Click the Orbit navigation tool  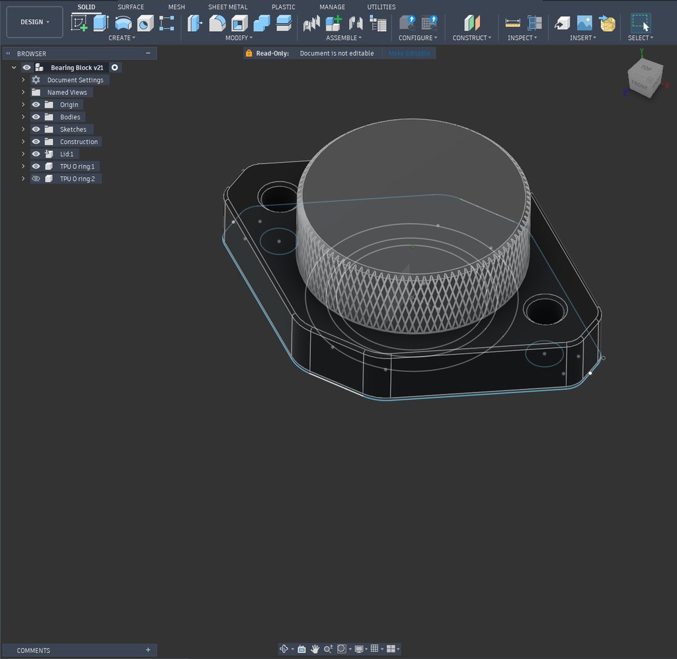coord(284,649)
